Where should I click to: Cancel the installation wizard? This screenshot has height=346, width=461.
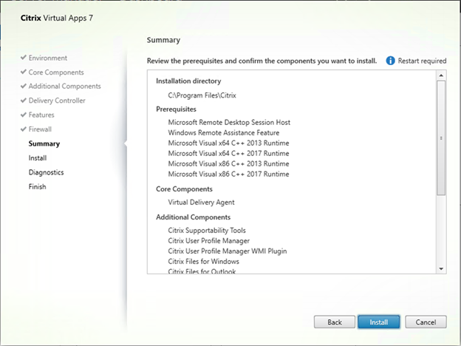(426, 322)
